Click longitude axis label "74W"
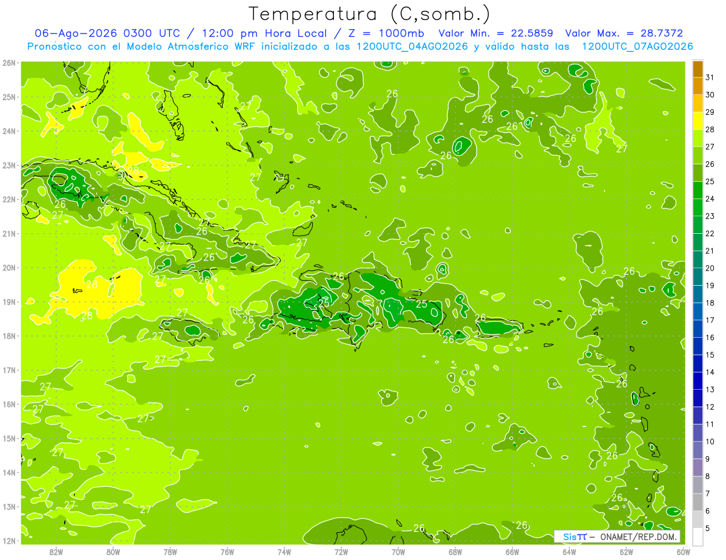 [284, 552]
